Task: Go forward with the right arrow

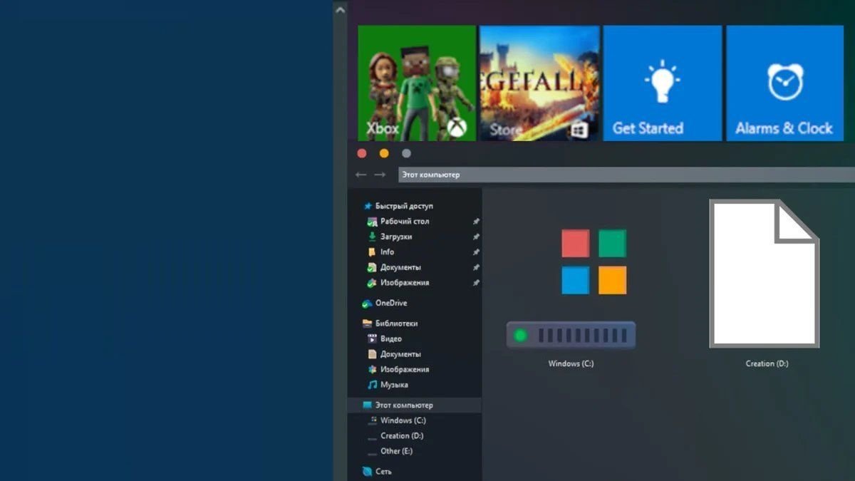Action: click(380, 175)
